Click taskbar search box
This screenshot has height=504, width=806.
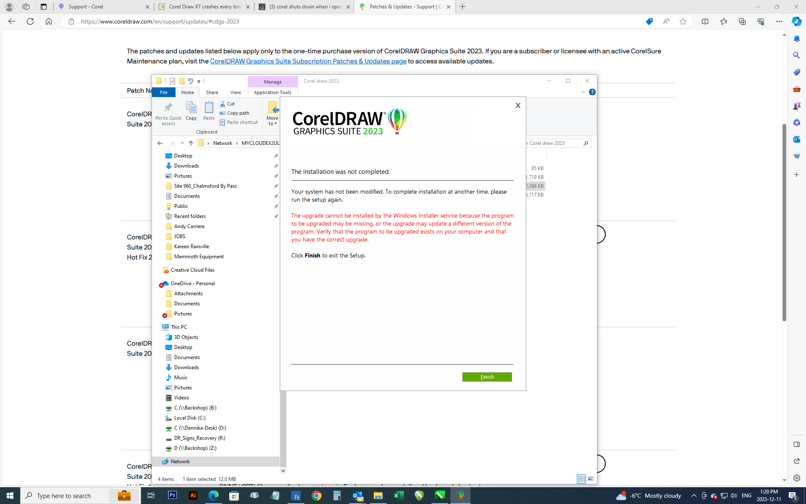80,496
